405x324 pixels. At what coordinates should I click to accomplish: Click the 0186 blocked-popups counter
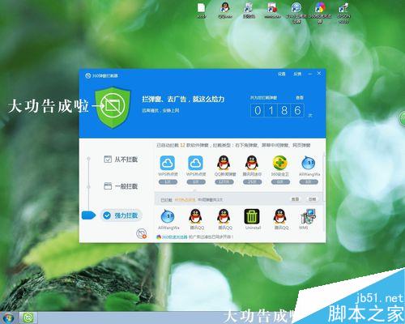pos(277,110)
